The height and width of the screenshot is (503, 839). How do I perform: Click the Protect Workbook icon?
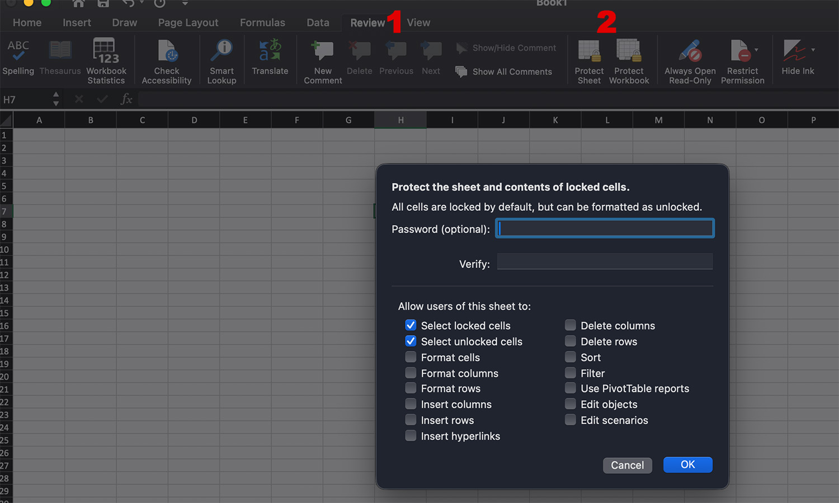pyautogui.click(x=629, y=51)
